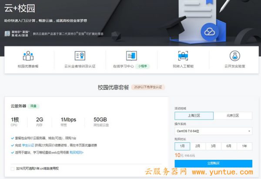Image resolution: width=261 pixels, height=179 pixels.
Task: Choose the 6月 purchase duration
Action: pos(229,146)
